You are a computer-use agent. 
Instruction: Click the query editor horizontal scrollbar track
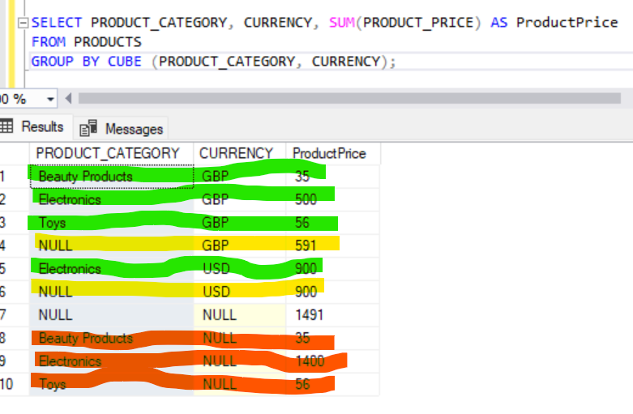click(x=349, y=99)
